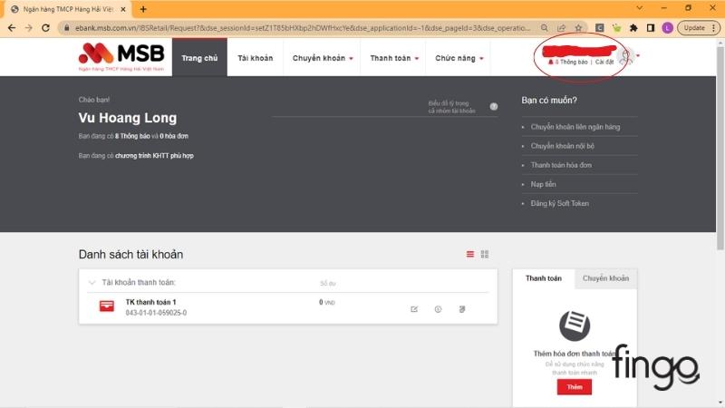Choose Chuyển khoản nội bộ link
The width and height of the screenshot is (725, 408).
point(562,146)
